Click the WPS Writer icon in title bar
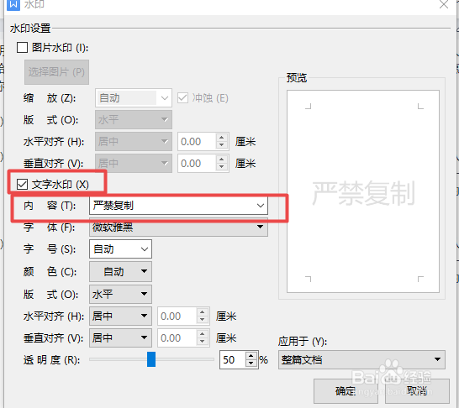 13,4
